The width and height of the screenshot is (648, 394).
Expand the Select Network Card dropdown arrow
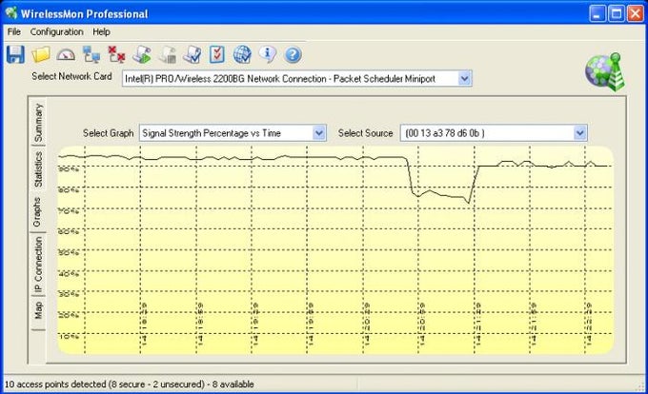(x=464, y=78)
